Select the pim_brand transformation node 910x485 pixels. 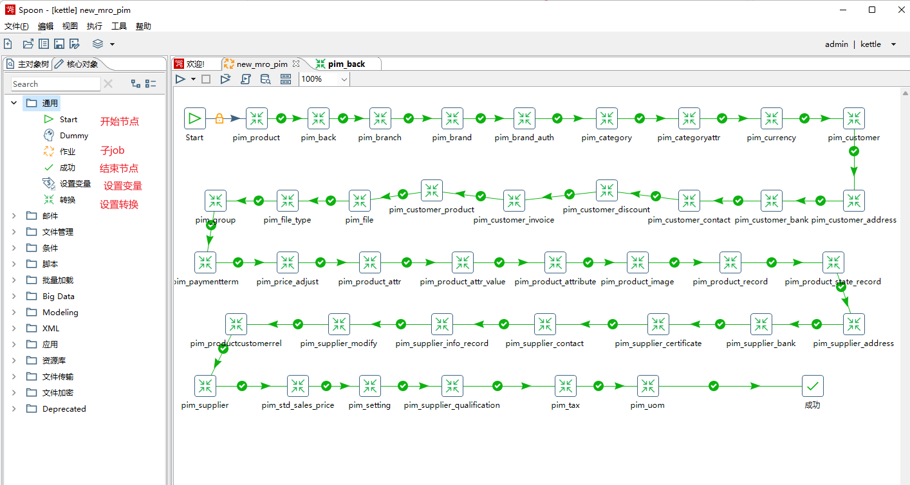(x=452, y=118)
